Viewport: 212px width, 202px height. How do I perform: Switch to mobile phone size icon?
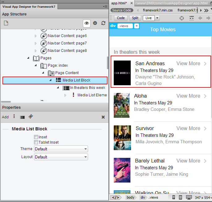(174, 197)
